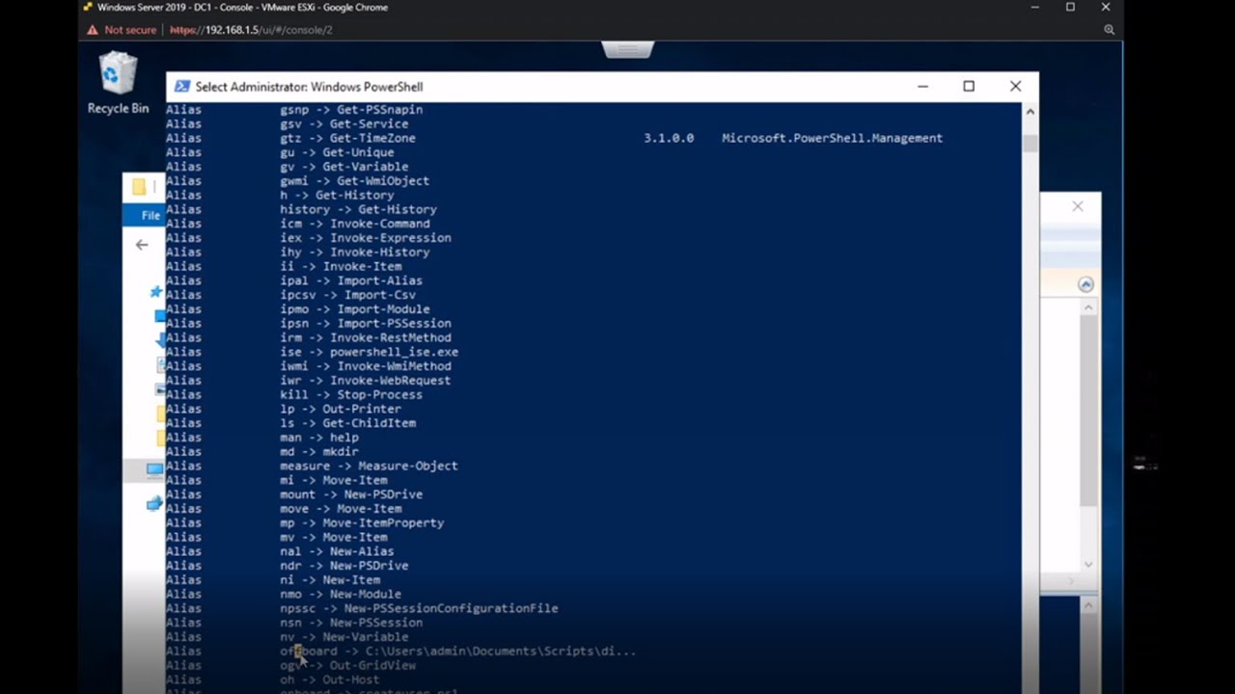
Task: Click the 'iwr -> Invoke-WebRequest' line
Action: point(365,380)
